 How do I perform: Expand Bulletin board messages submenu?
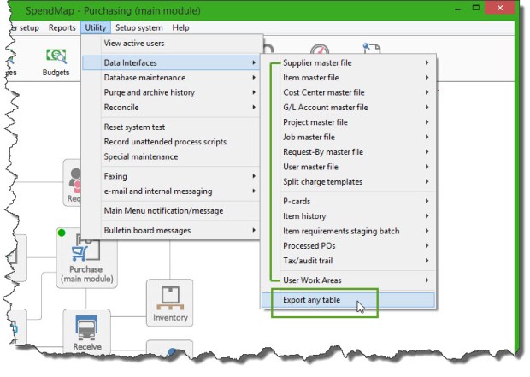(x=171, y=231)
